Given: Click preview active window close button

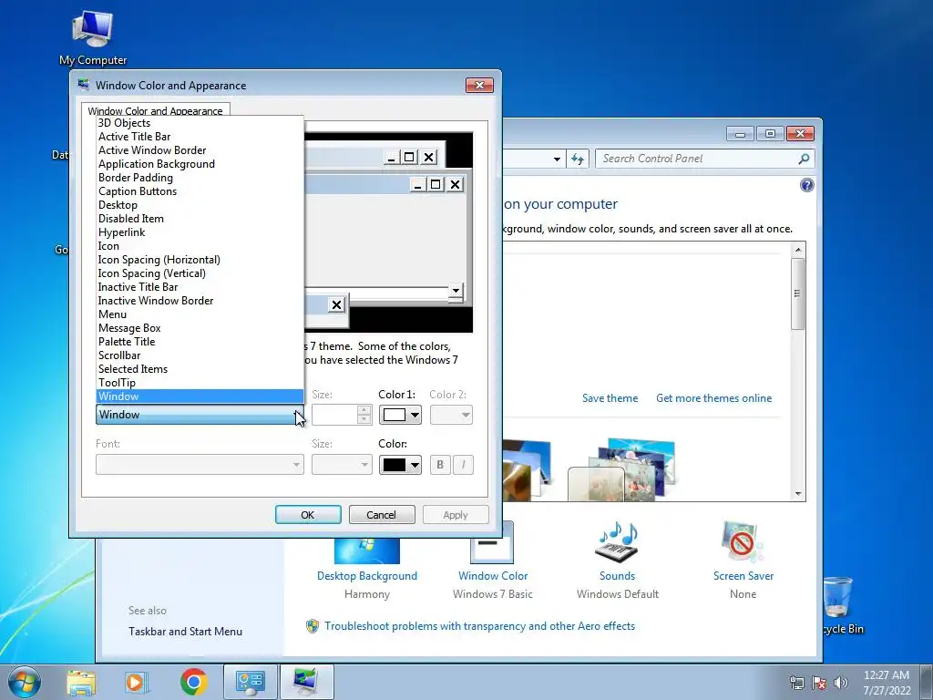Looking at the screenshot, I should [x=456, y=184].
